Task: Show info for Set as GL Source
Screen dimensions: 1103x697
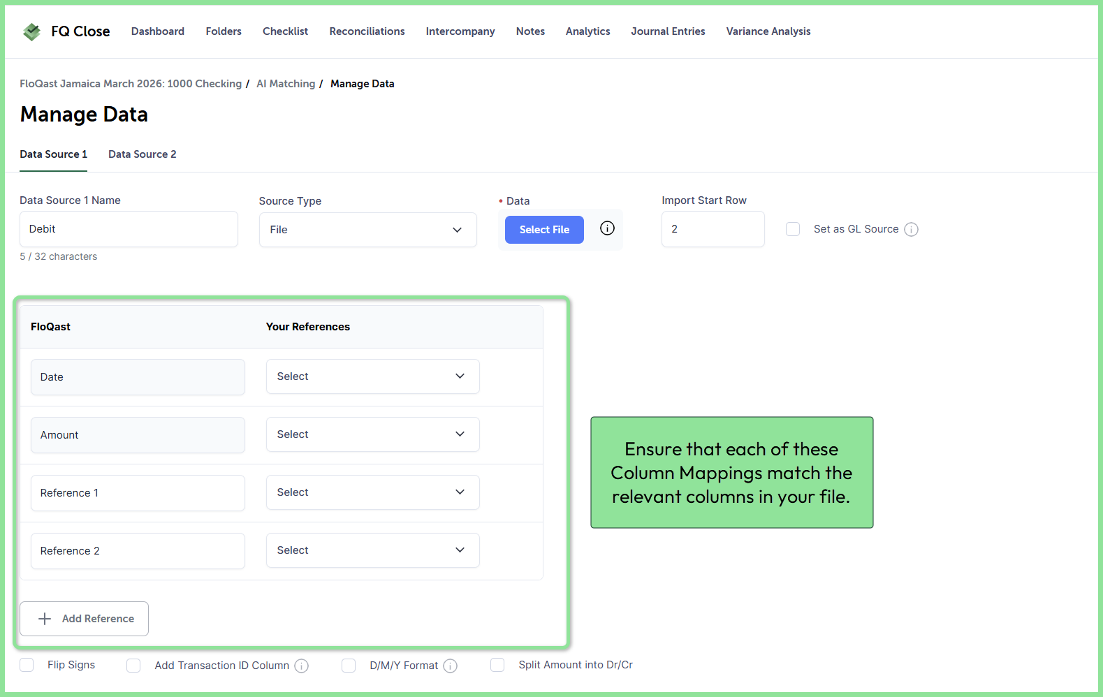Action: [x=912, y=229]
